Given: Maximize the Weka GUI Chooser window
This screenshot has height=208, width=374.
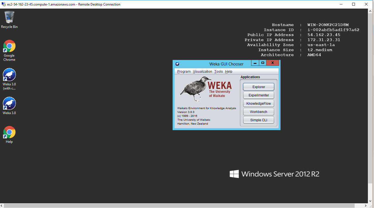Looking at the screenshot, I should [x=263, y=63].
